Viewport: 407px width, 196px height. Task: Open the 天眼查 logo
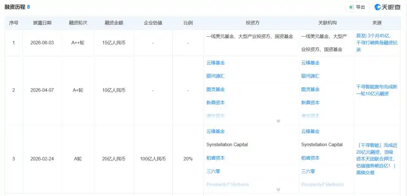click(x=387, y=7)
